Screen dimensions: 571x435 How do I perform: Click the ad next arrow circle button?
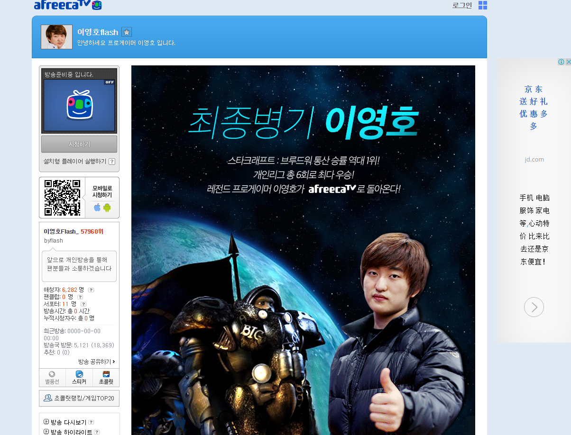click(534, 307)
